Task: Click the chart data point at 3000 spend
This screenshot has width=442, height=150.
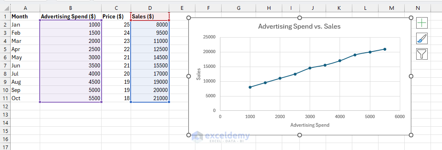Action: coord(310,68)
